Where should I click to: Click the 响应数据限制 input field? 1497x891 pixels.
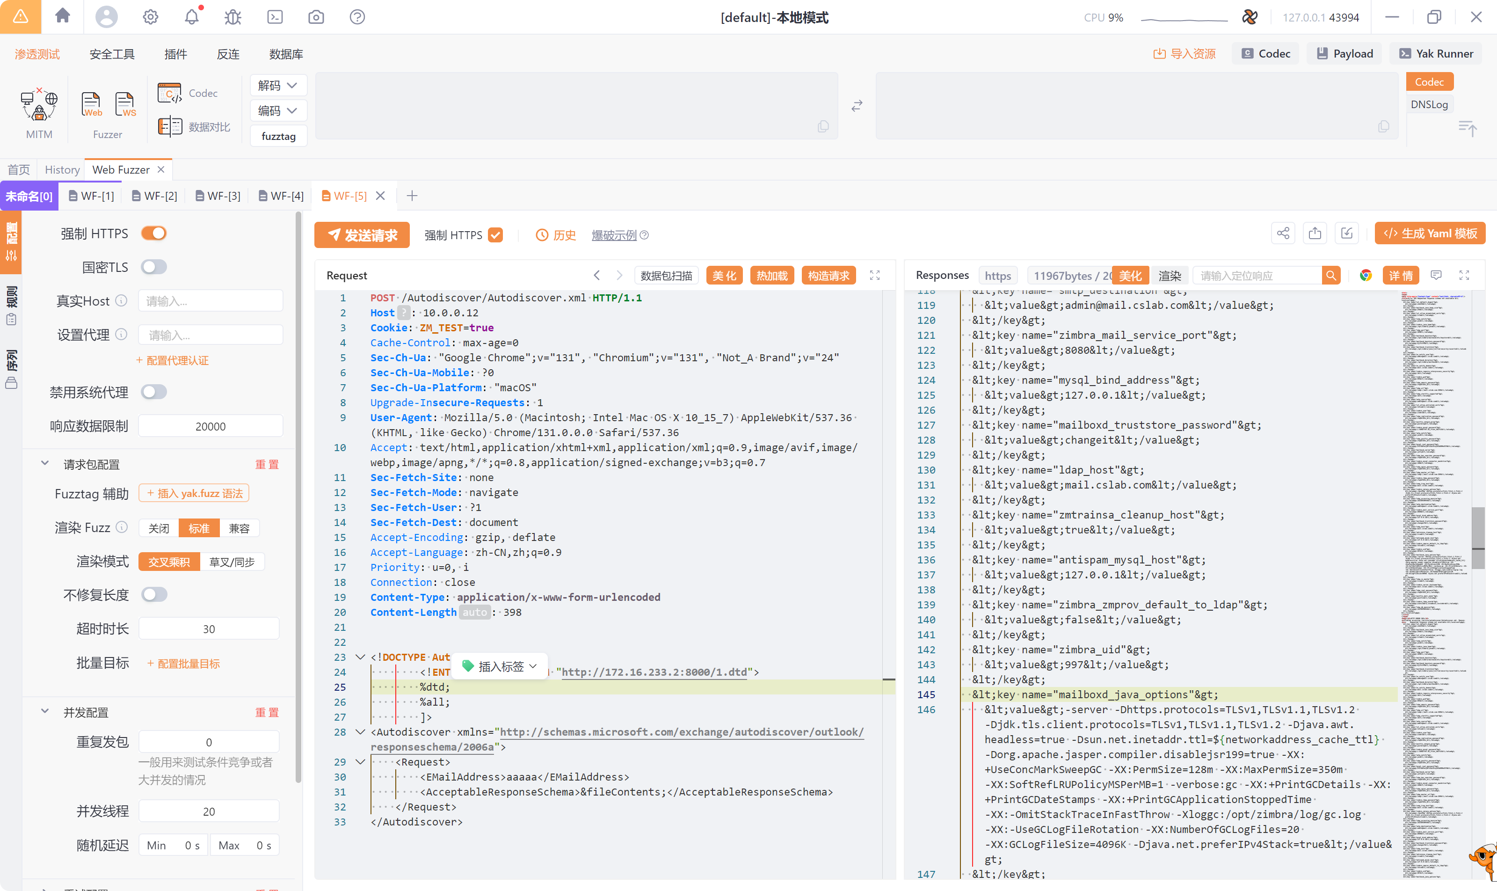[x=210, y=426]
